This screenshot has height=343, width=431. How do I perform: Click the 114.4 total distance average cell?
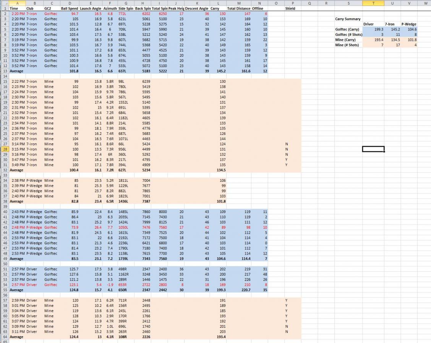pyautogui.click(x=239, y=258)
